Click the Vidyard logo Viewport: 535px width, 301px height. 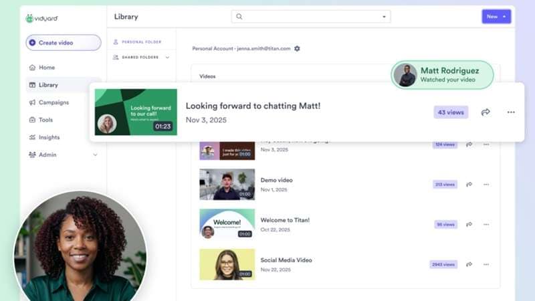tap(41, 19)
